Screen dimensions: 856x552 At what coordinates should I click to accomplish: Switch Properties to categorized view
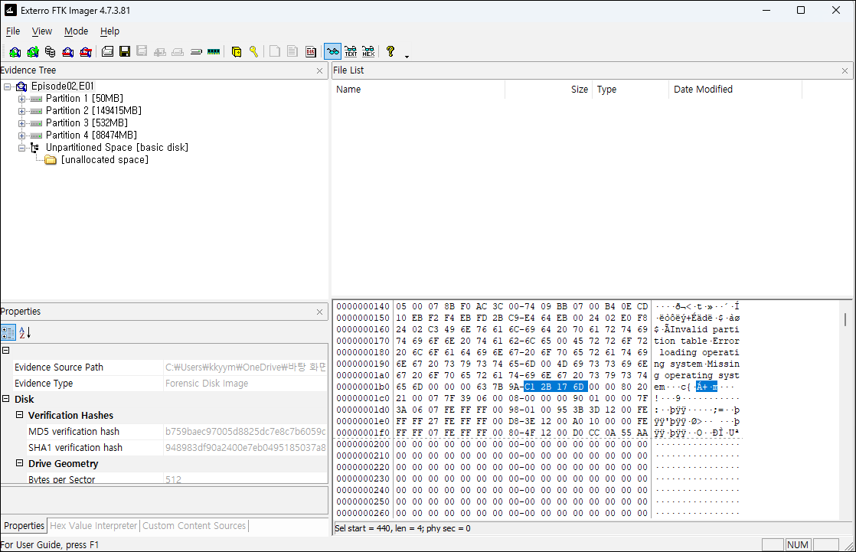point(8,332)
